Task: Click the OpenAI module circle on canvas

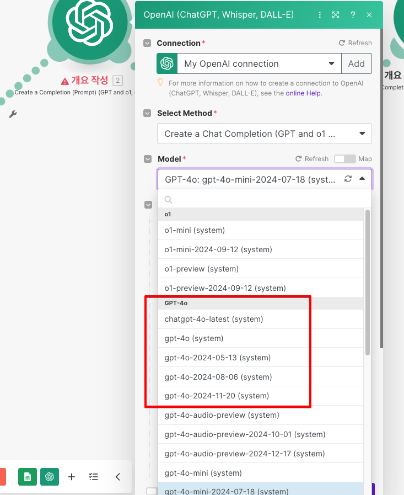Action: pyautogui.click(x=90, y=24)
